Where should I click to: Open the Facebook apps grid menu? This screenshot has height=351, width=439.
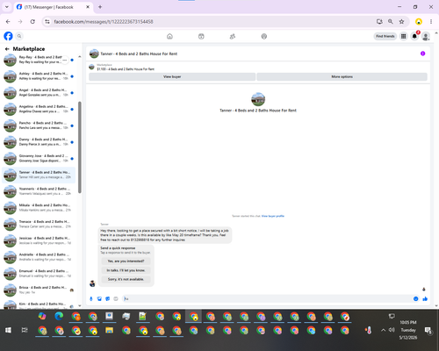pos(404,36)
